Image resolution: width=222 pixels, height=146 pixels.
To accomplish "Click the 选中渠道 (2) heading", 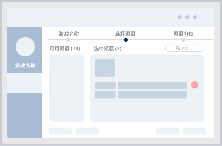I will pos(108,49).
